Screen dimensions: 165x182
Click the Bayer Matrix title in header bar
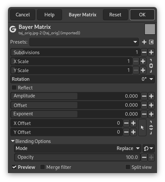click(82, 15)
